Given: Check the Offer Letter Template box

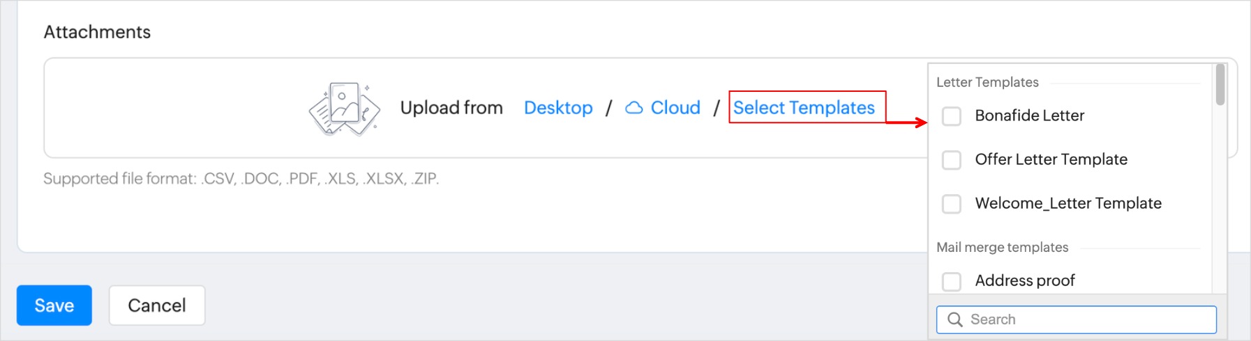Looking at the screenshot, I should click(x=952, y=160).
